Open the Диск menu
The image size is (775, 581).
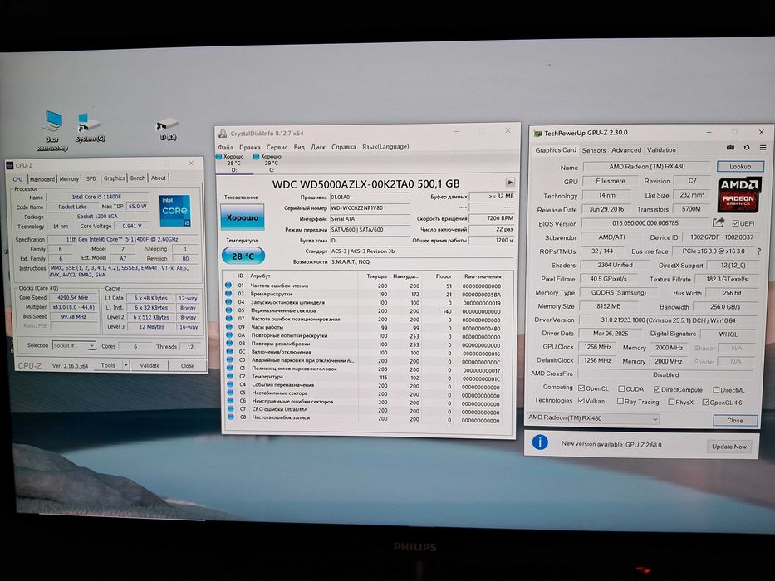coord(318,147)
